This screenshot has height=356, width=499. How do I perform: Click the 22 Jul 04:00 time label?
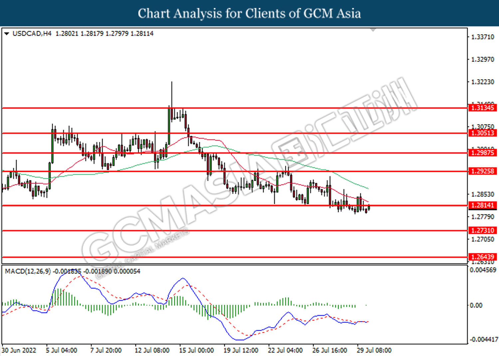click(285, 350)
